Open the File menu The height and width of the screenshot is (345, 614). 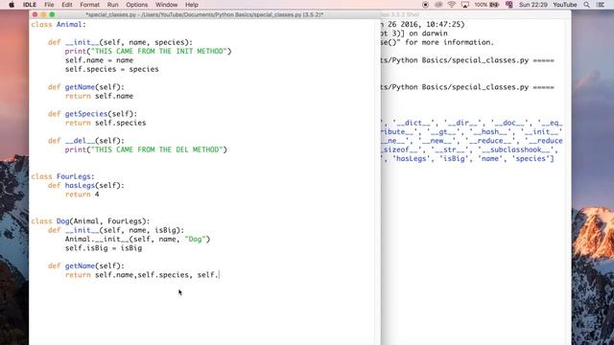(49, 5)
